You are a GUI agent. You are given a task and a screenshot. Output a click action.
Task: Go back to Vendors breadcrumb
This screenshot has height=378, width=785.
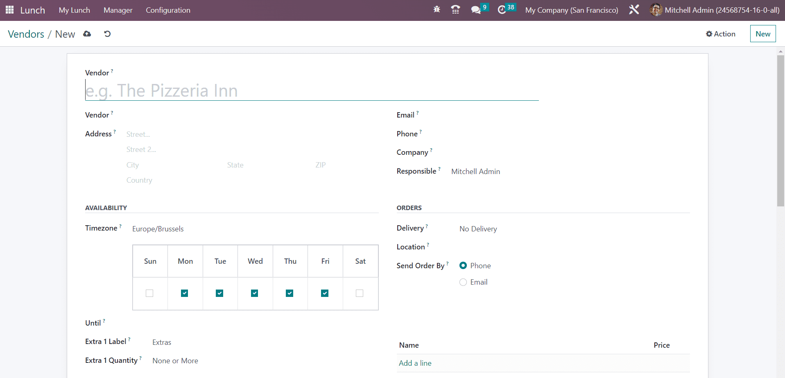pyautogui.click(x=26, y=34)
